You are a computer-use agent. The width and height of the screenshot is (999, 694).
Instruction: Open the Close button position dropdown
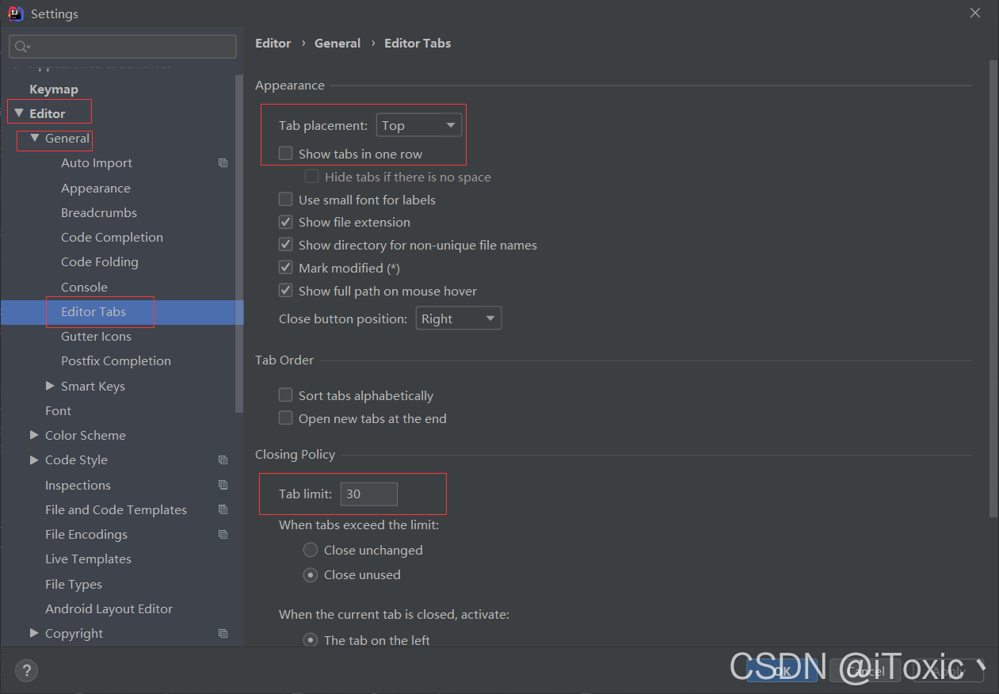458,318
